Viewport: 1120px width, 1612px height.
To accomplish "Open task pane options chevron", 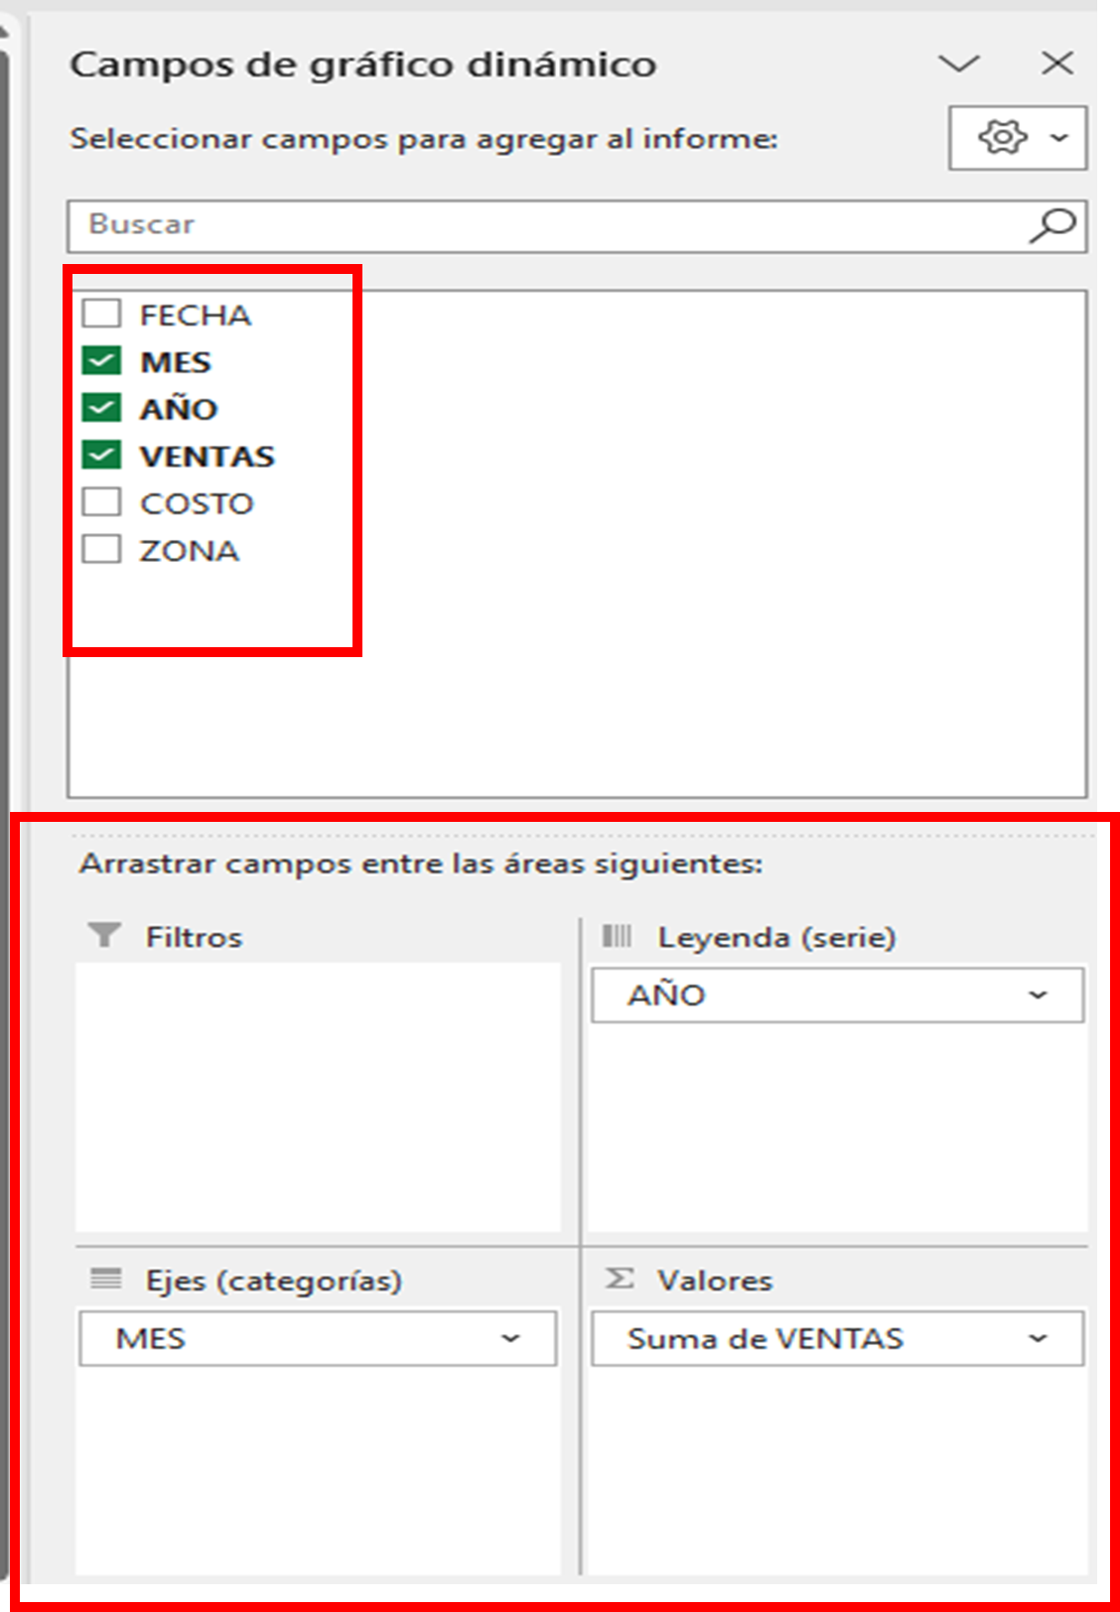I will coord(958,65).
